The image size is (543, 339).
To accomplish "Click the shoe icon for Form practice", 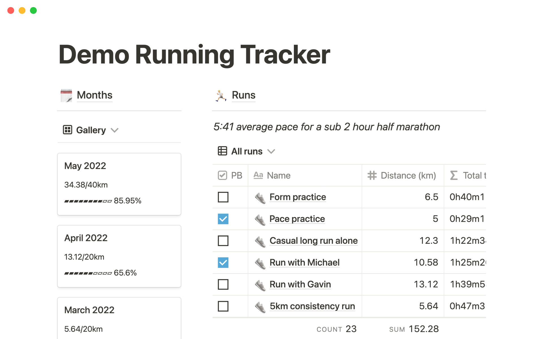I will click(260, 197).
